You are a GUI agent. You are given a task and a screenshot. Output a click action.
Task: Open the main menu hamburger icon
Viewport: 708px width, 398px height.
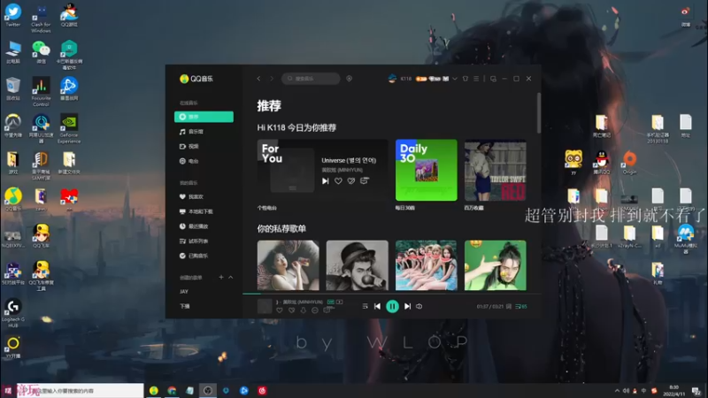point(476,79)
